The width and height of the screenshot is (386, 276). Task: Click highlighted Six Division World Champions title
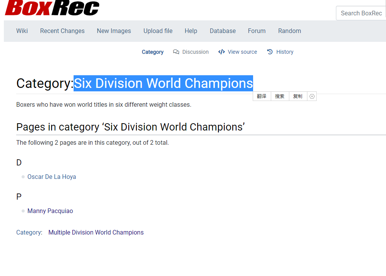point(163,83)
